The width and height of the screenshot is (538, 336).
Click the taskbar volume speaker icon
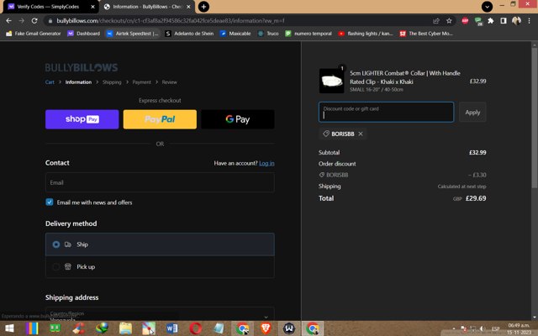pos(483,328)
